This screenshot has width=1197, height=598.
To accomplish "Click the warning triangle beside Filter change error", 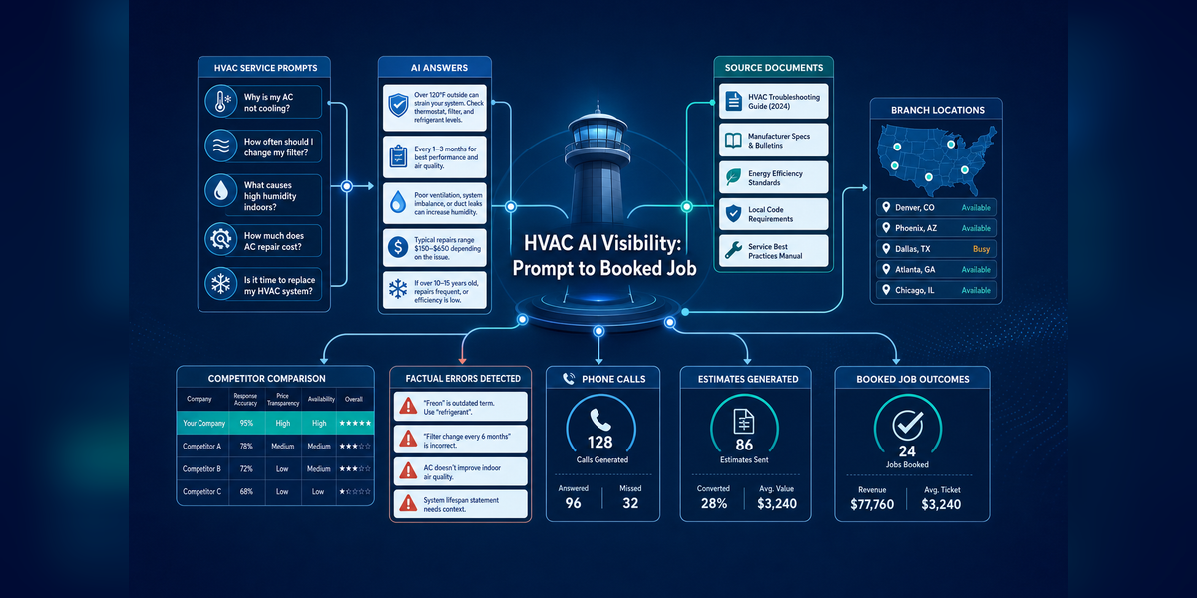I will click(408, 439).
